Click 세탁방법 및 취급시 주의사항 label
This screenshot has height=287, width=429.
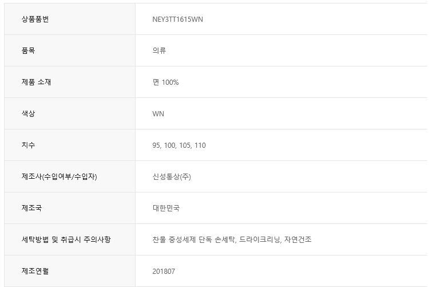click(x=66, y=239)
